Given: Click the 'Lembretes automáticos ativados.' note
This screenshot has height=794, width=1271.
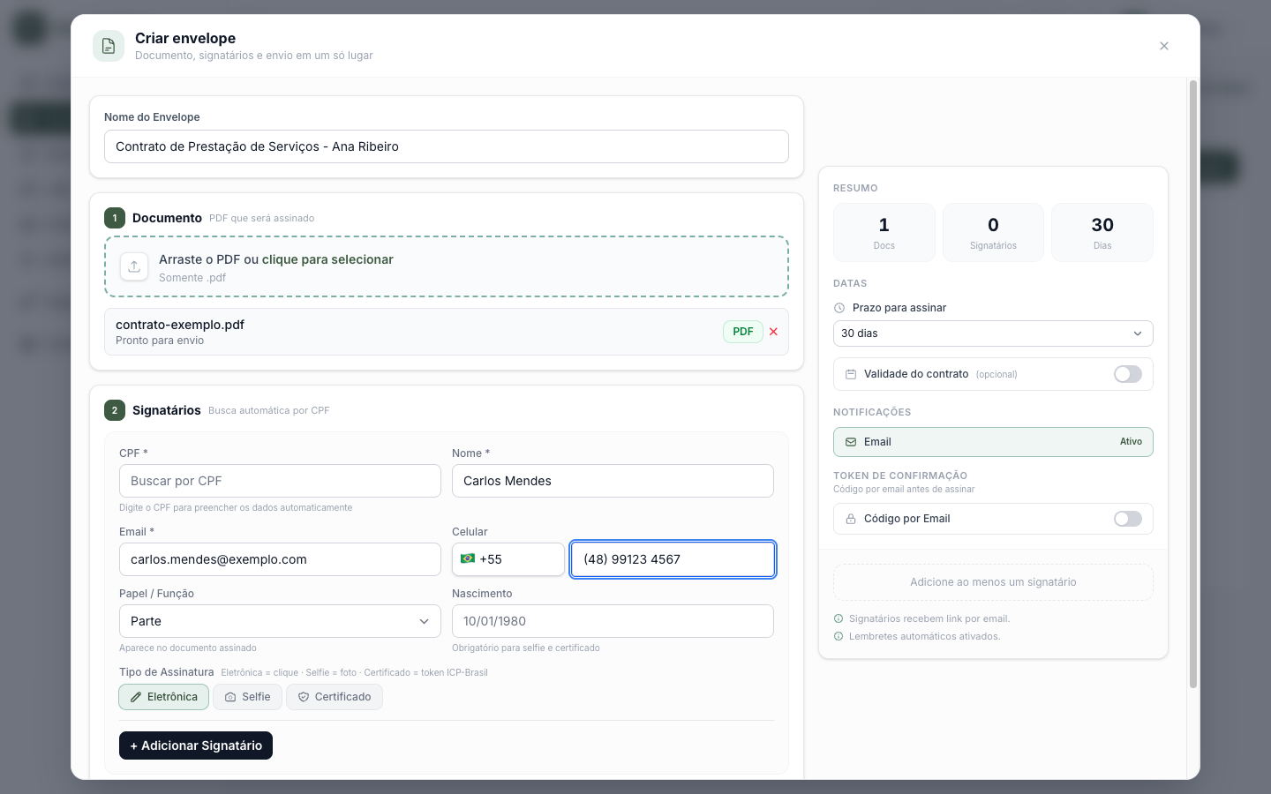Looking at the screenshot, I should tap(925, 636).
